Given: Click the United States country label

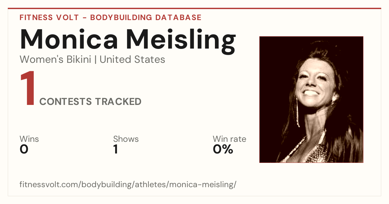Looking at the screenshot, I should point(133,60).
